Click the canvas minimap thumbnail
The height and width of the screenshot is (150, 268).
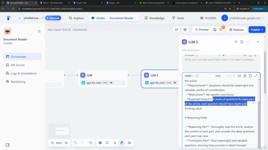59,130
